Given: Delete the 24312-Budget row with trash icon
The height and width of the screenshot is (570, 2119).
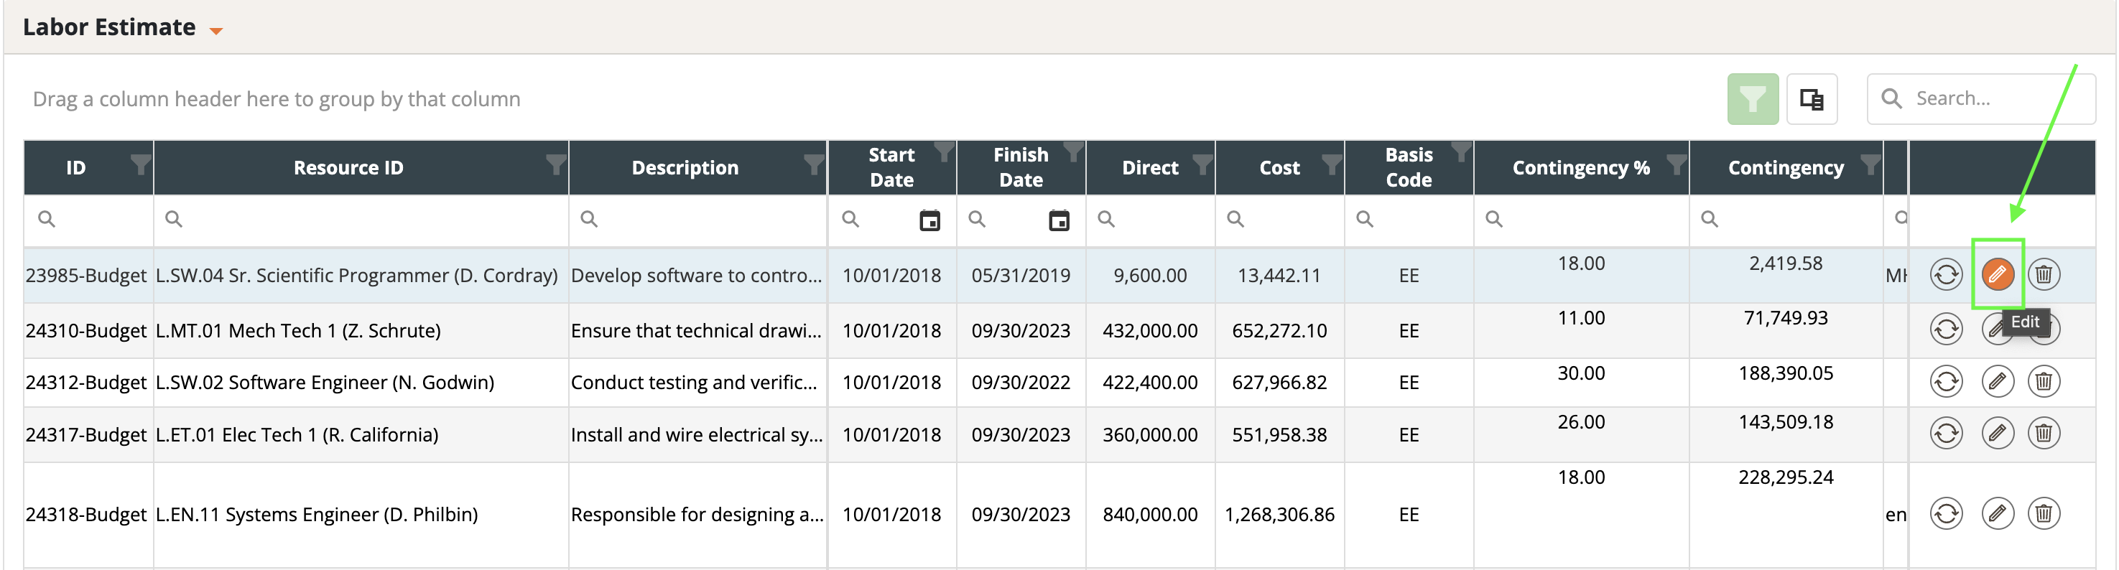Looking at the screenshot, I should click(2044, 380).
